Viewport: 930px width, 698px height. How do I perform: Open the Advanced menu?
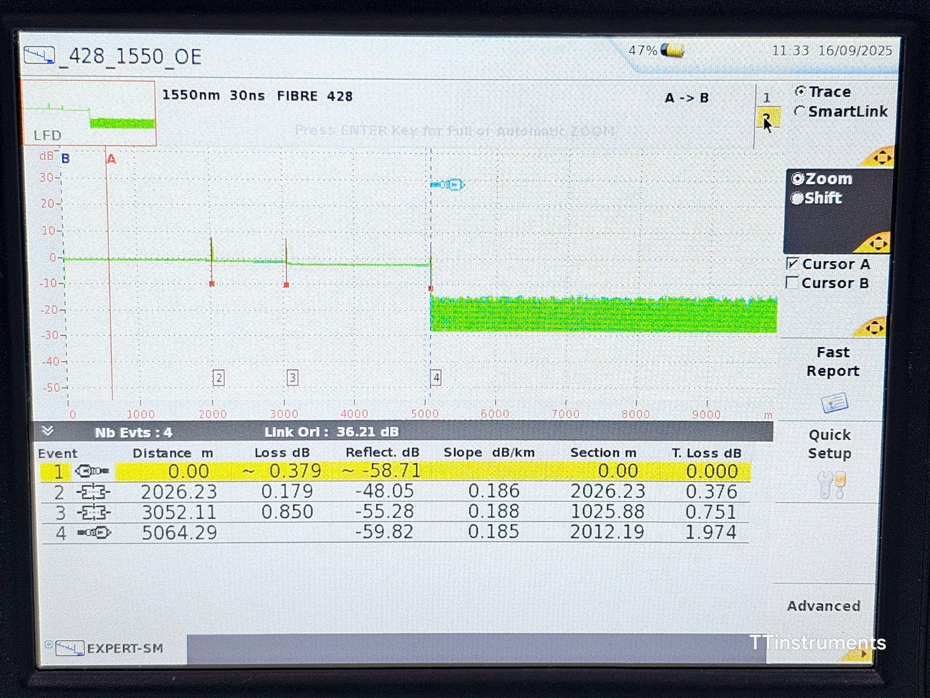(x=823, y=606)
